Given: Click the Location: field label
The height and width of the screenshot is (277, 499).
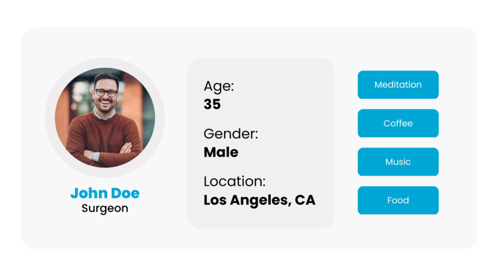Looking at the screenshot, I should point(234,182).
